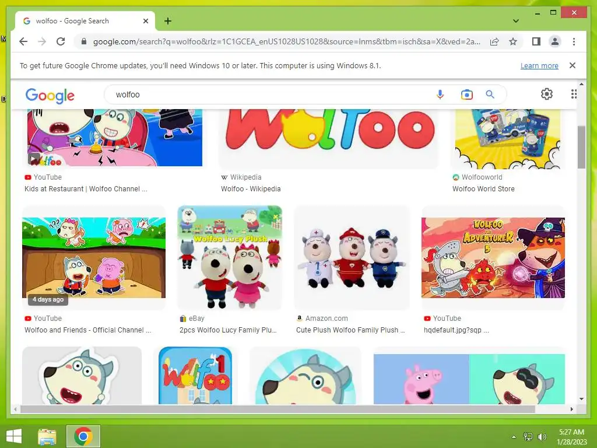Open the Google apps grid
Screen dimensions: 597x448
pos(574,94)
